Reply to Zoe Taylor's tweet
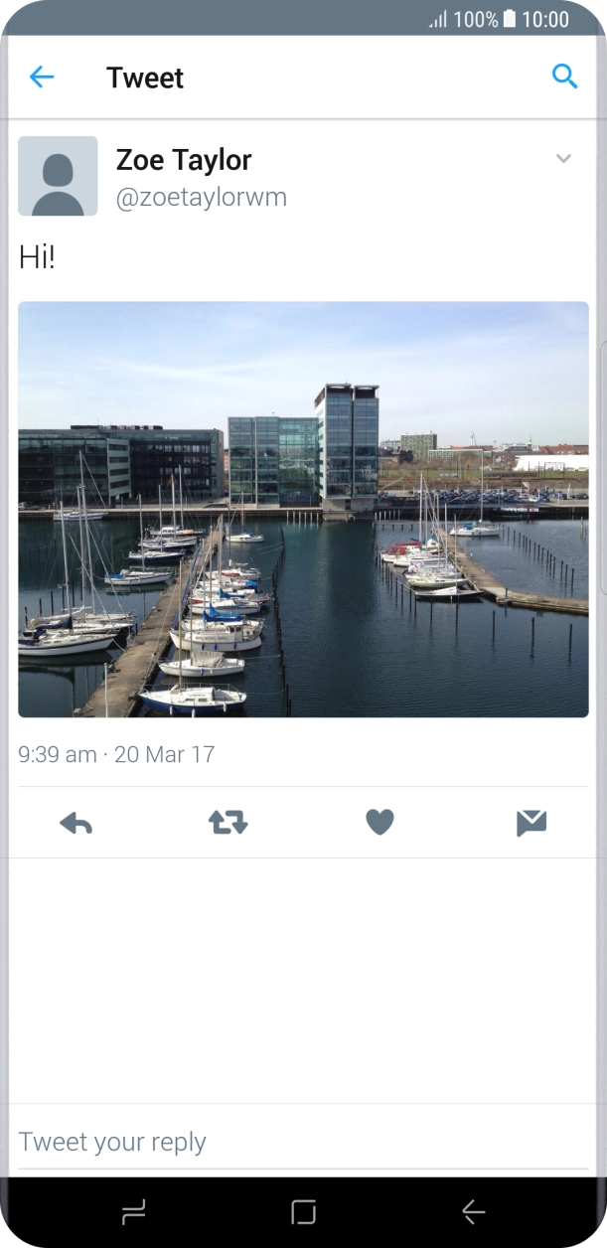This screenshot has height=1248, width=607. (76, 823)
